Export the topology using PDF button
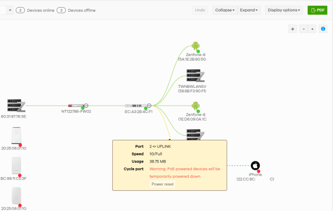This screenshot has width=333, height=211. 317,10
